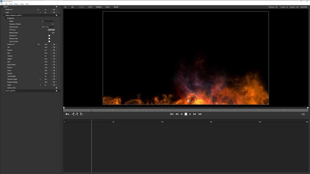This screenshot has height=174, width=310.
Task: Add keyframe on Opacity row
Action: pyautogui.click(x=54, y=73)
